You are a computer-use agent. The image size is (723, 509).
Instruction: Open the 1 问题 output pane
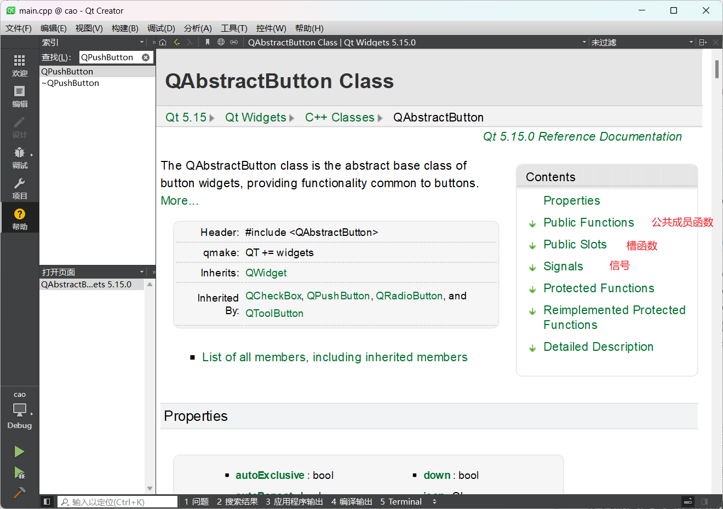coord(197,501)
